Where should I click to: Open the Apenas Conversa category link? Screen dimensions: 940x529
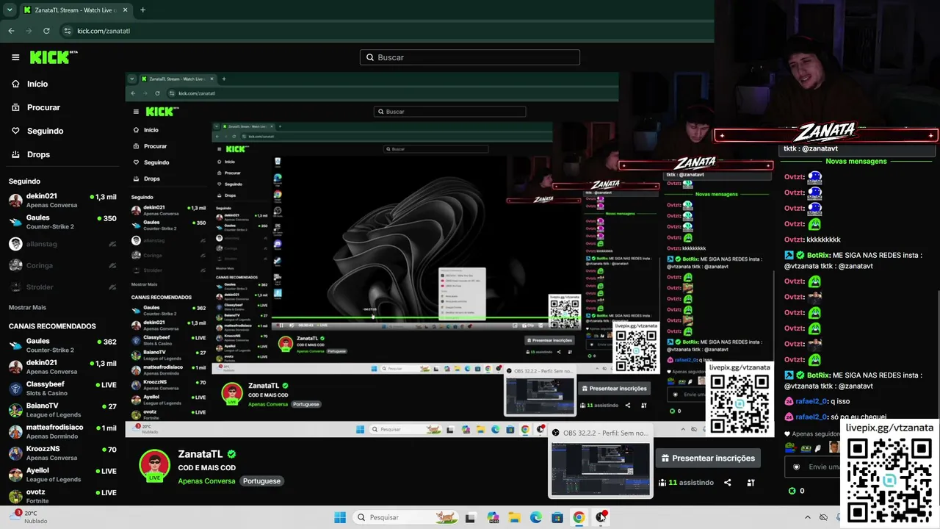point(206,481)
